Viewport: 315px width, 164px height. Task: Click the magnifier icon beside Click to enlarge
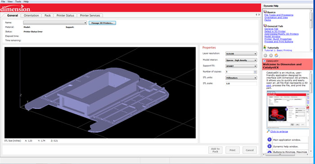[268, 131]
